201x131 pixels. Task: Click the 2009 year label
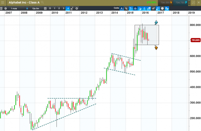[39, 13]
